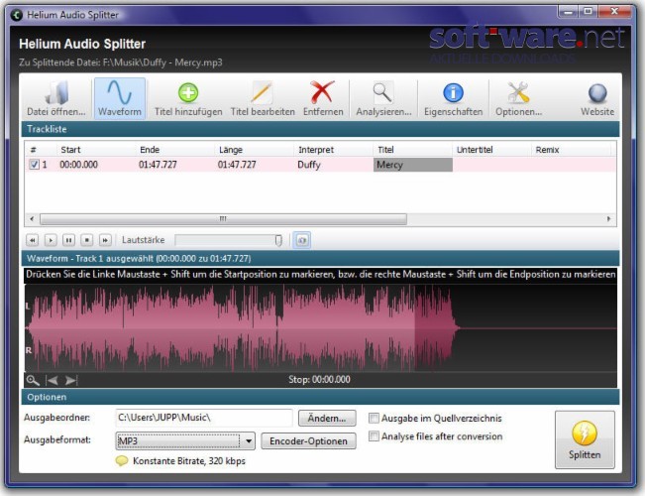Image resolution: width=645 pixels, height=496 pixels.
Task: Click the Splitten button
Action: [585, 439]
